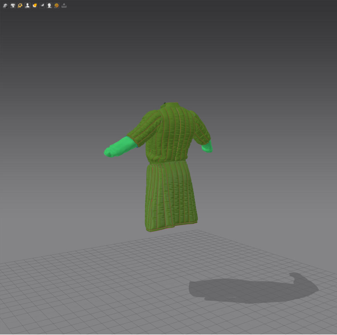Toggle the orange mesh globe icon
Image resolution: width=337 pixels, height=335 pixels.
tap(57, 6)
